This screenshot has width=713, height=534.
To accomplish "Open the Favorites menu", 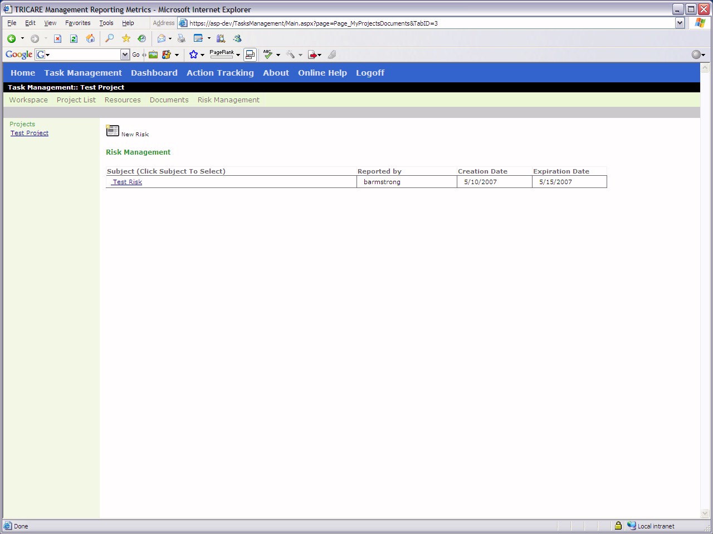I will click(x=77, y=23).
